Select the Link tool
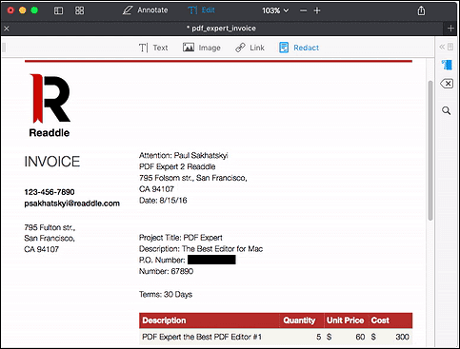 pyautogui.click(x=250, y=48)
